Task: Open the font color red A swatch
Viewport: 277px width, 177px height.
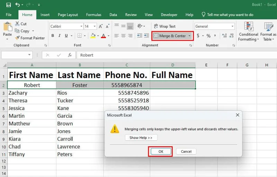Action: (103, 36)
